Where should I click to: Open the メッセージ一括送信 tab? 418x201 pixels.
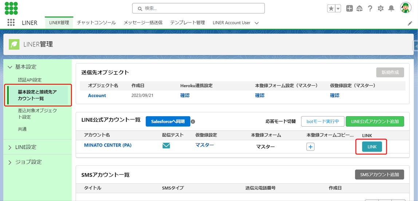point(143,22)
